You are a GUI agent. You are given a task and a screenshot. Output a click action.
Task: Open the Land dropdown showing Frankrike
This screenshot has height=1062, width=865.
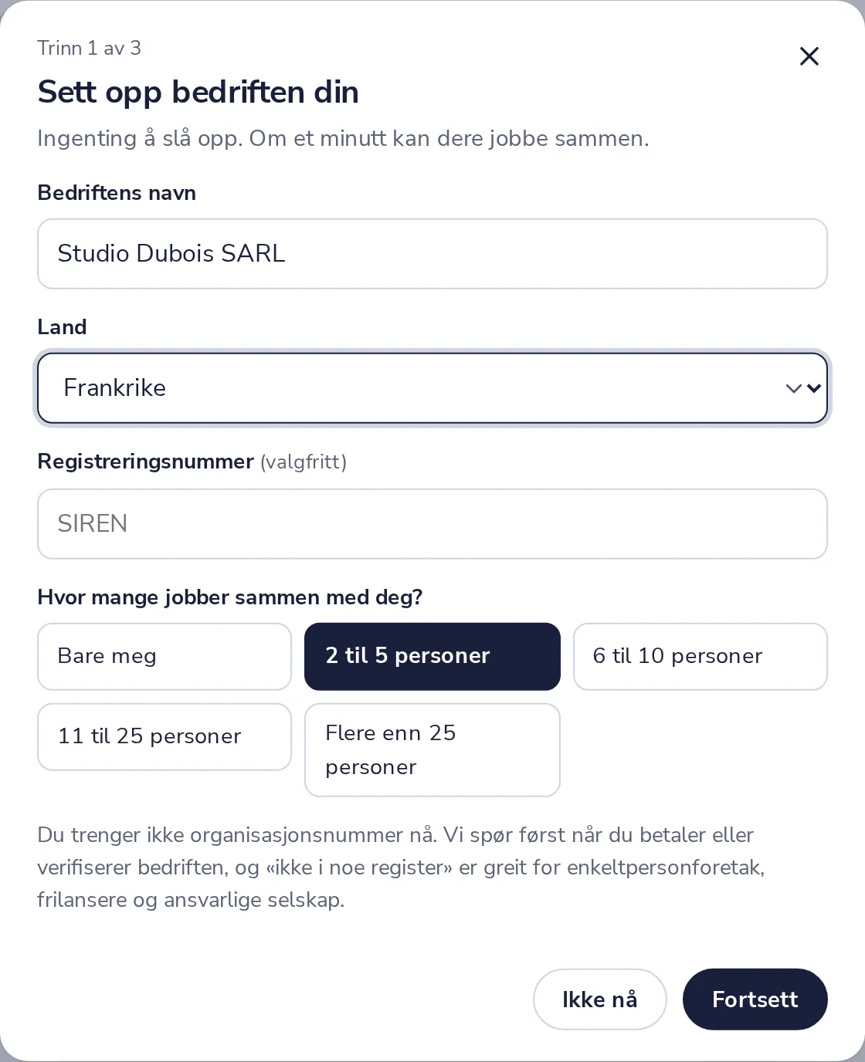[x=432, y=388]
